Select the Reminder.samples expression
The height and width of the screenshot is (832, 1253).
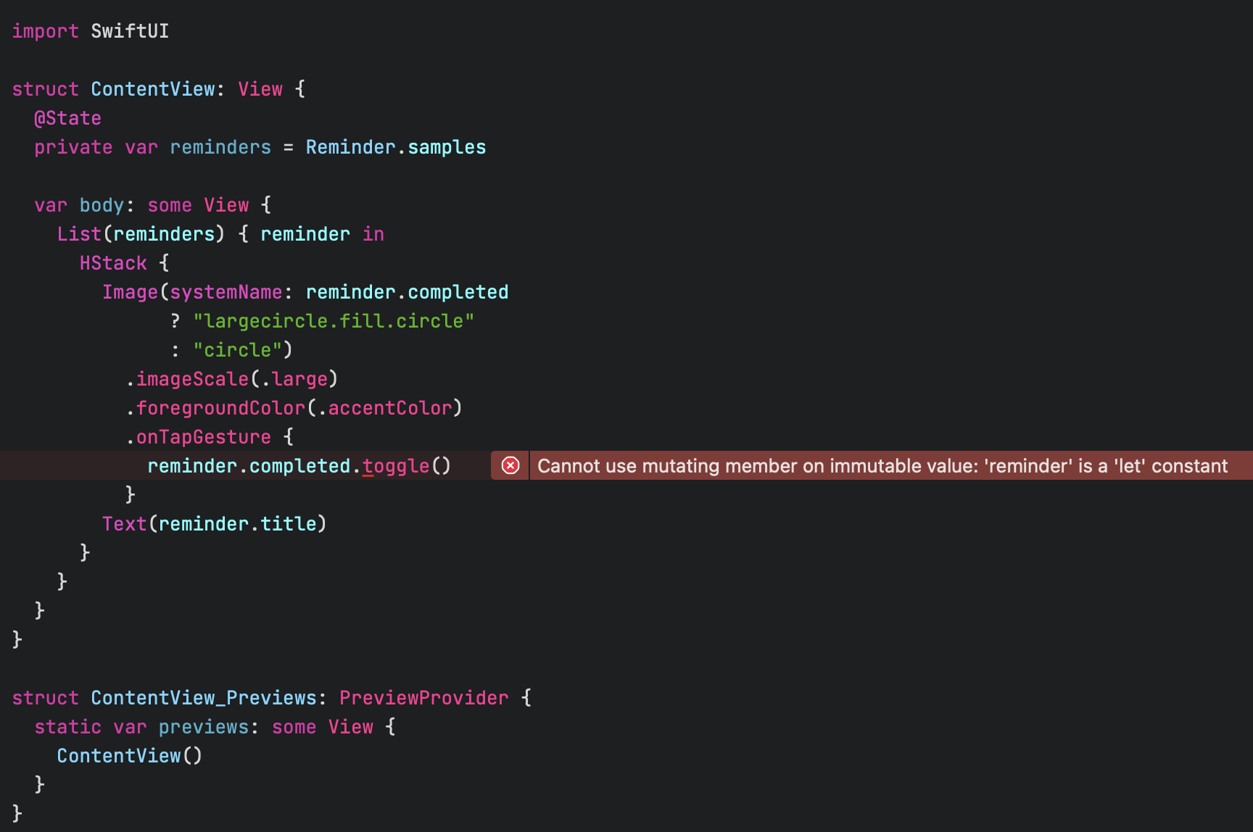coord(396,147)
